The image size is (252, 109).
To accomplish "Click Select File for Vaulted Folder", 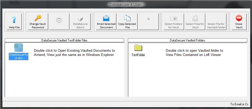I will pos(216,22).
